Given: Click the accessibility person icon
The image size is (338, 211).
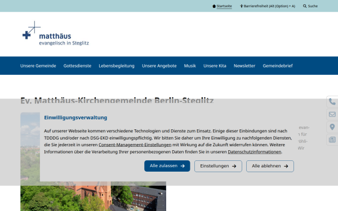Looking at the screenshot, I should tap(242, 6).
